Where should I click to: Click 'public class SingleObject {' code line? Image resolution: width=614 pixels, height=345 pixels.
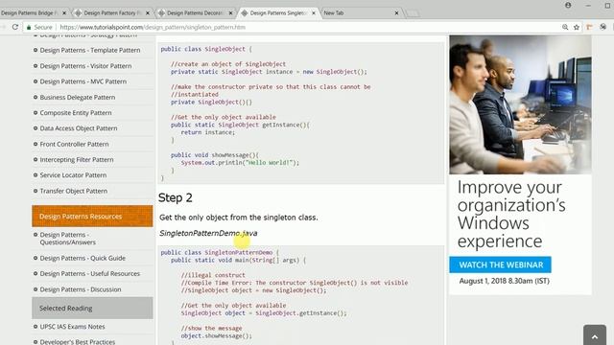point(206,49)
